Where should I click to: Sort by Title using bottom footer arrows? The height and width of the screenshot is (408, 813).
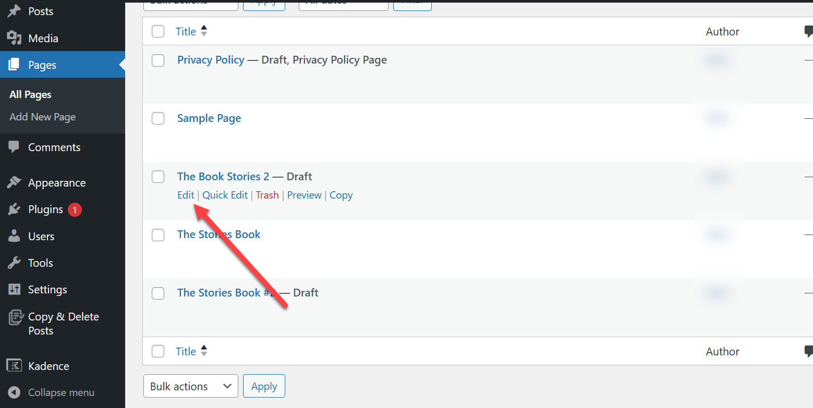[204, 351]
